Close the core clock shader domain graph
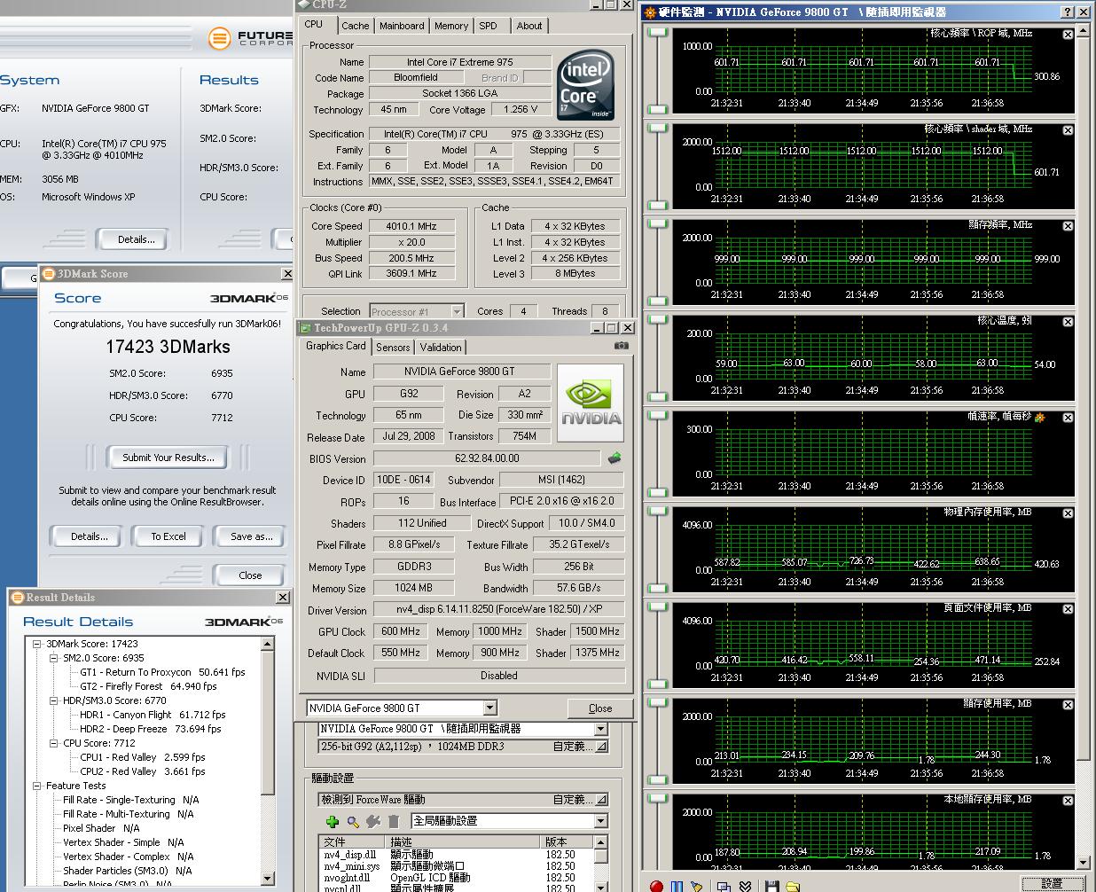The height and width of the screenshot is (892, 1096). 1068,130
